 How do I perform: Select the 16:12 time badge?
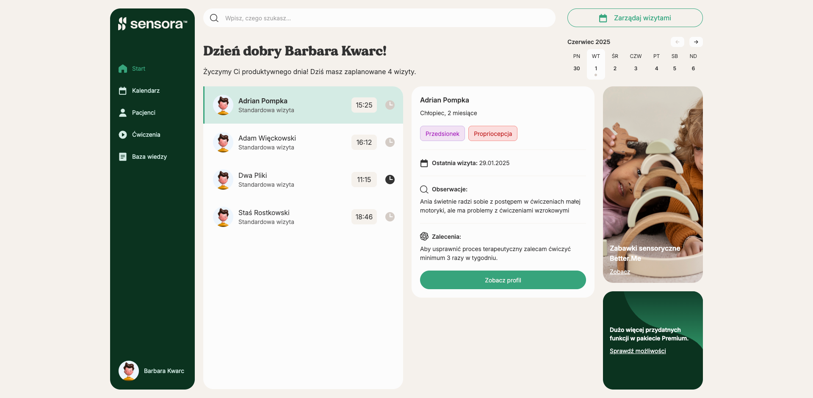click(x=364, y=142)
